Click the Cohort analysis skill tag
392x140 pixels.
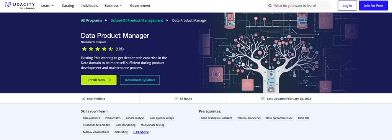click(135, 118)
